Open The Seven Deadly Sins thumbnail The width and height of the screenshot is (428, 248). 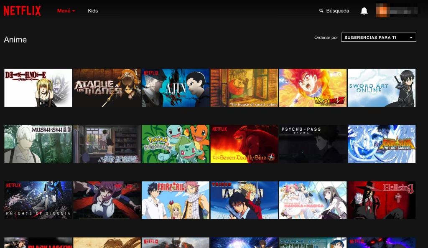[x=244, y=144]
